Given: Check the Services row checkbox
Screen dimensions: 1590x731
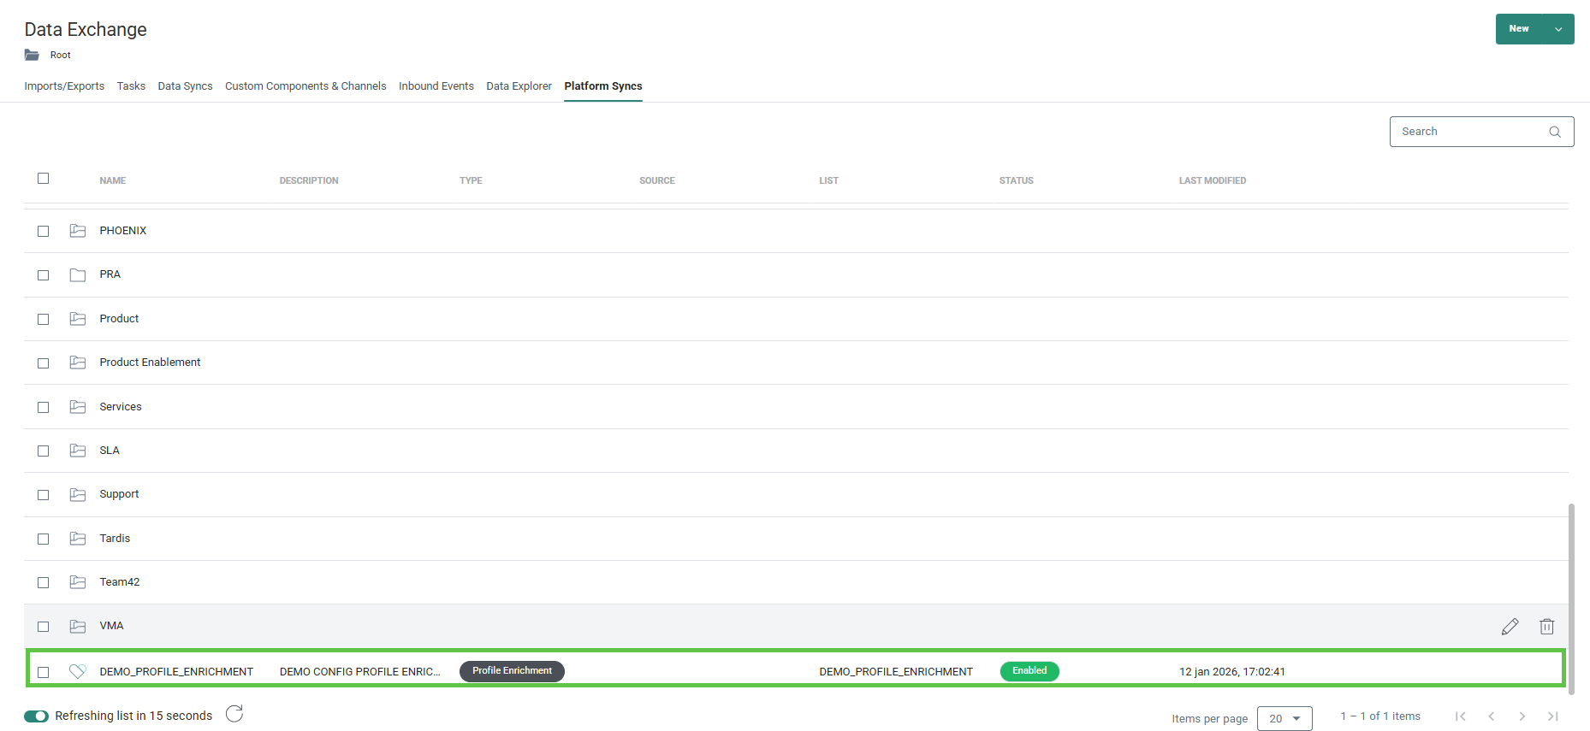Looking at the screenshot, I should 44,408.
